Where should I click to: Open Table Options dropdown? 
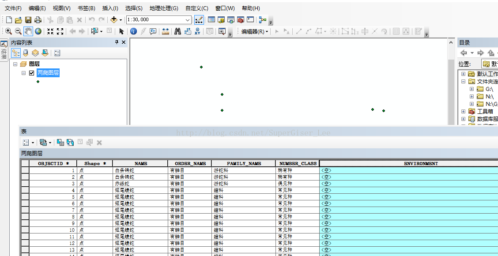pyautogui.click(x=29, y=143)
